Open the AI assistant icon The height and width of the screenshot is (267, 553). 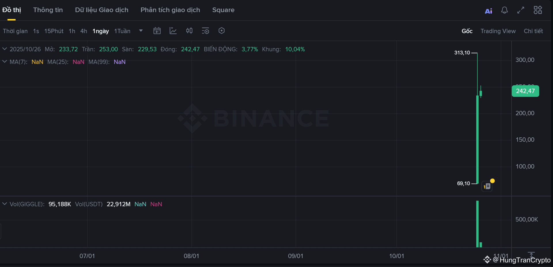coord(488,11)
